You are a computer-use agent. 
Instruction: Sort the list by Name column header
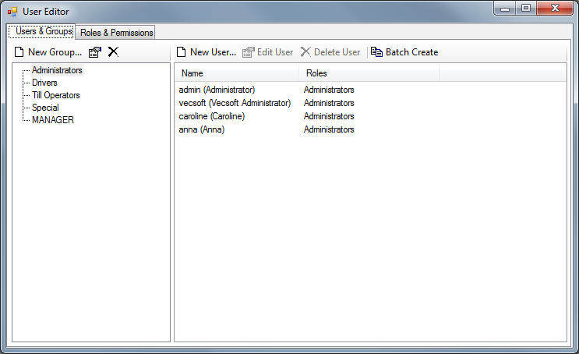point(236,73)
